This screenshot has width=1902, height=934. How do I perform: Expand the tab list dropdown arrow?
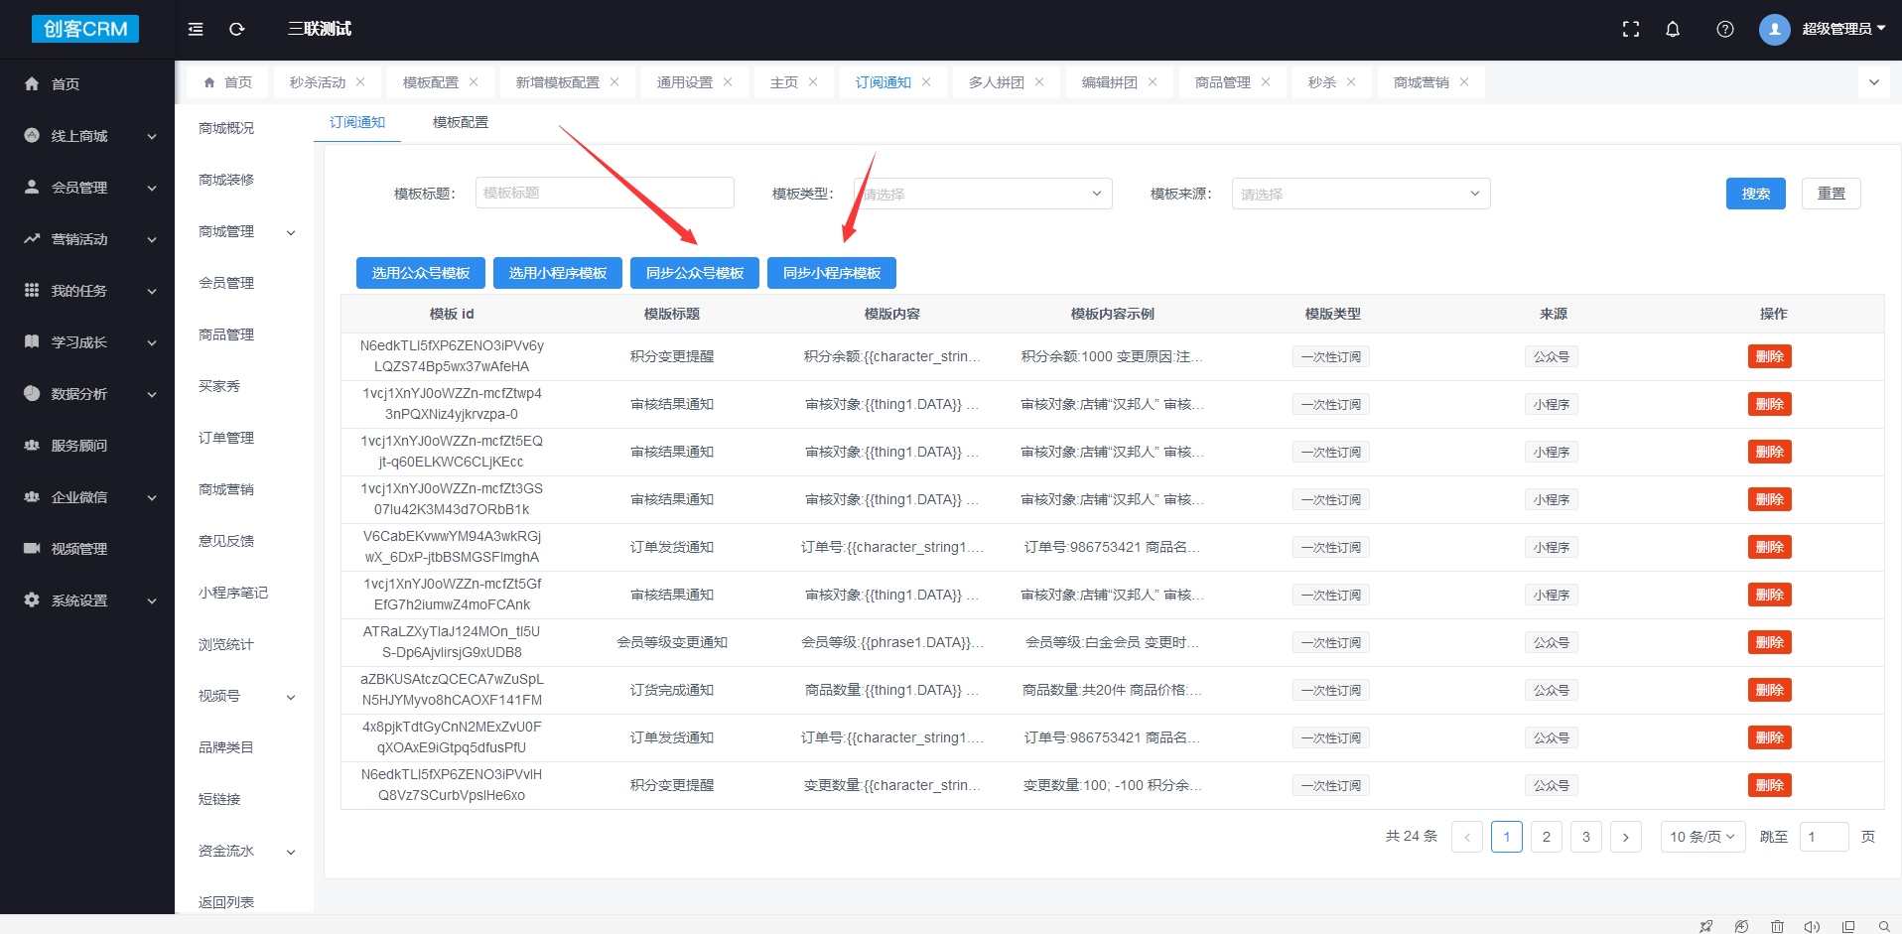(x=1874, y=82)
